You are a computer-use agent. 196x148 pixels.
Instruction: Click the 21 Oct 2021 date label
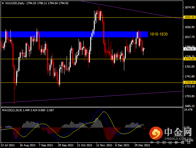click(85, 145)
